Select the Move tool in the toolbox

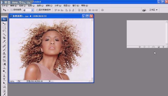tap(4, 24)
